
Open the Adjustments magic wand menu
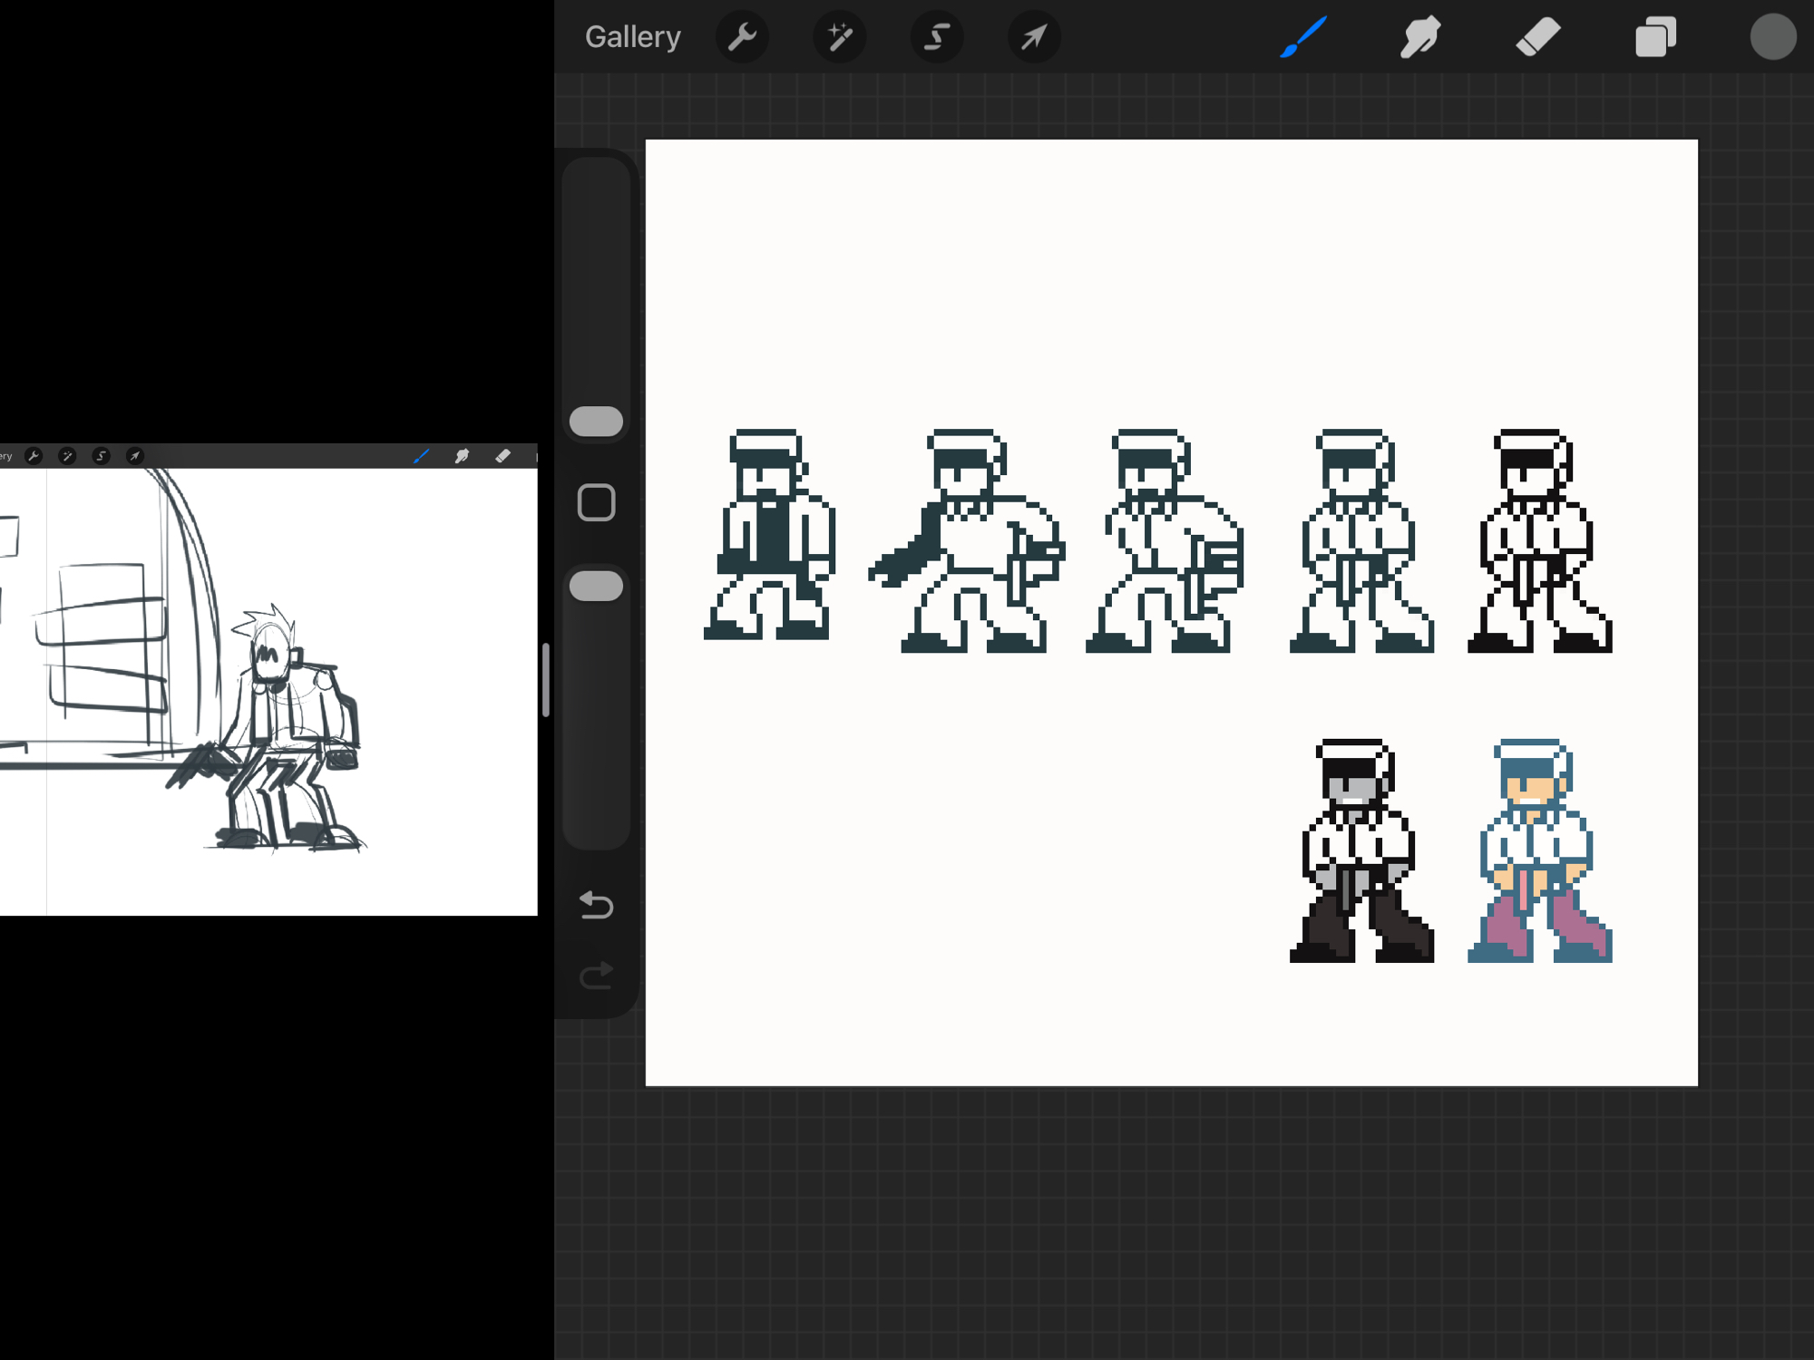839,37
